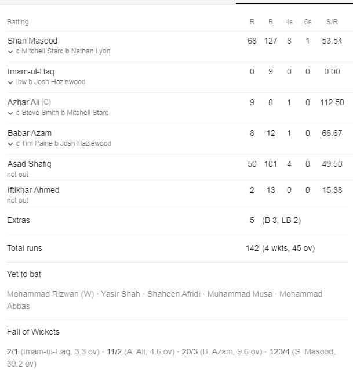Screen dimensions: 353x370
Task: Expand Shan Masood dismissal details chevron
Action: (10, 52)
